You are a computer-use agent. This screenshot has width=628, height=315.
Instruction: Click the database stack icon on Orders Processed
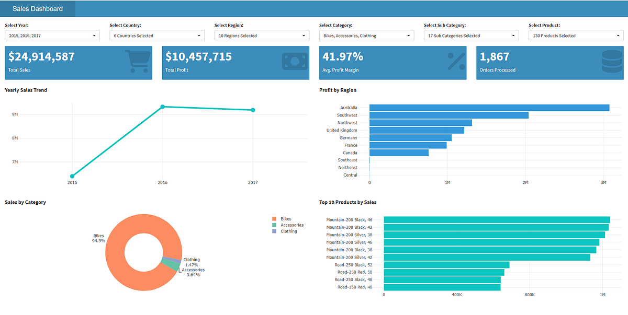pos(612,62)
